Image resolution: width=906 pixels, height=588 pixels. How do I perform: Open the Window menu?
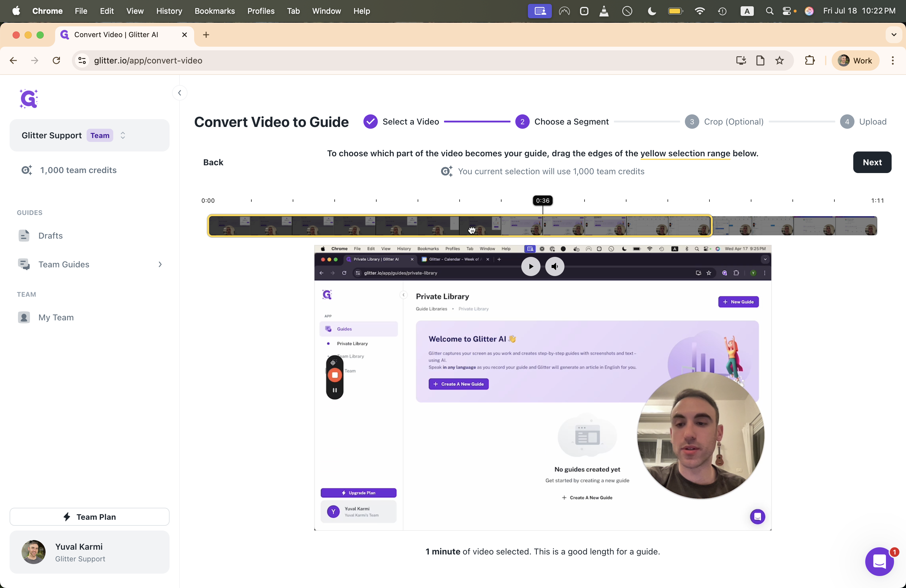click(327, 11)
